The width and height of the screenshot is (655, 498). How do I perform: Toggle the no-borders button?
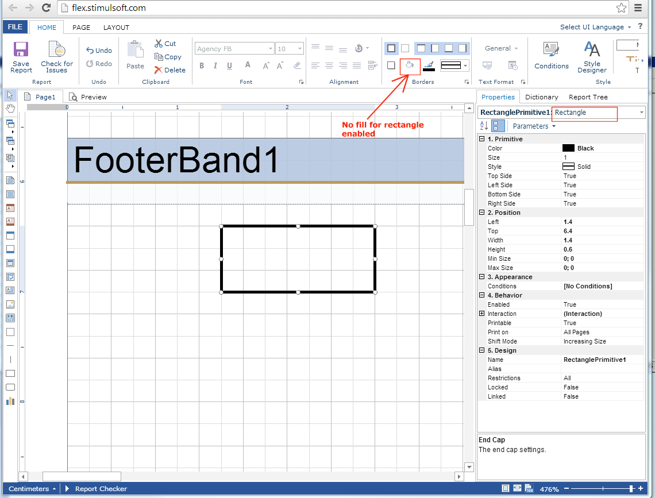(x=405, y=48)
